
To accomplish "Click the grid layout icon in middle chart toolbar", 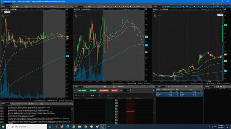I will [100, 6].
